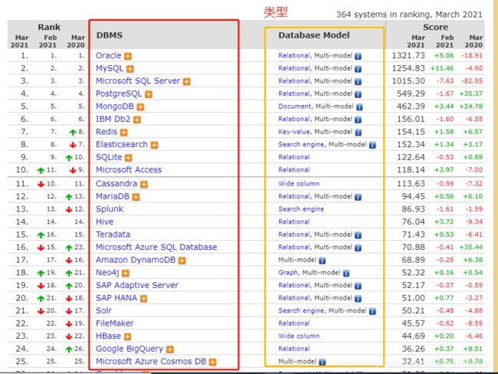Open the Key-value model link for Redis
Screen dimensions: 498x374
click(x=294, y=132)
